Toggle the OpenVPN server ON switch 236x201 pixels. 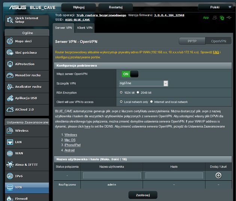coord(130,74)
